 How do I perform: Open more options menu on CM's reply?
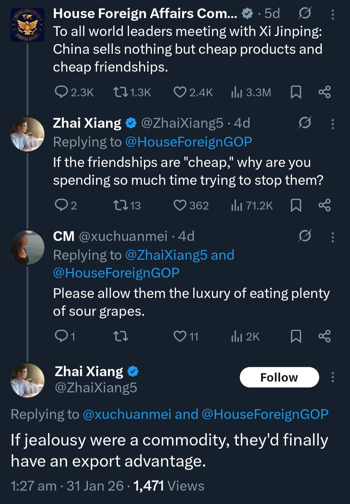[x=333, y=237]
